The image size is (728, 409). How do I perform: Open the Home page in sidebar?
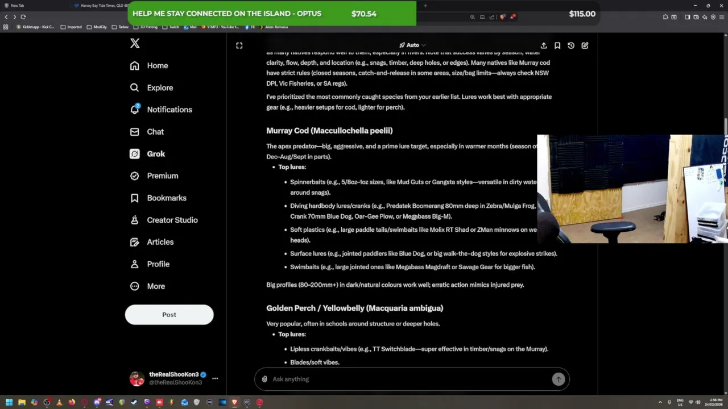149,65
